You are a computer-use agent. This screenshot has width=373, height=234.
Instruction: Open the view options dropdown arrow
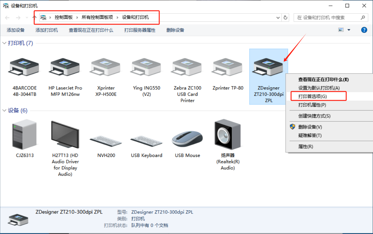[349, 30]
